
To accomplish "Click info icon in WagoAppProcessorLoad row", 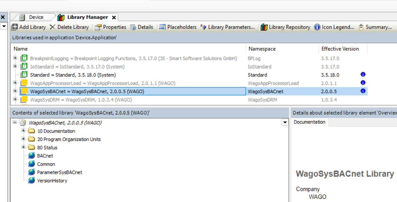I will click(x=363, y=83).
